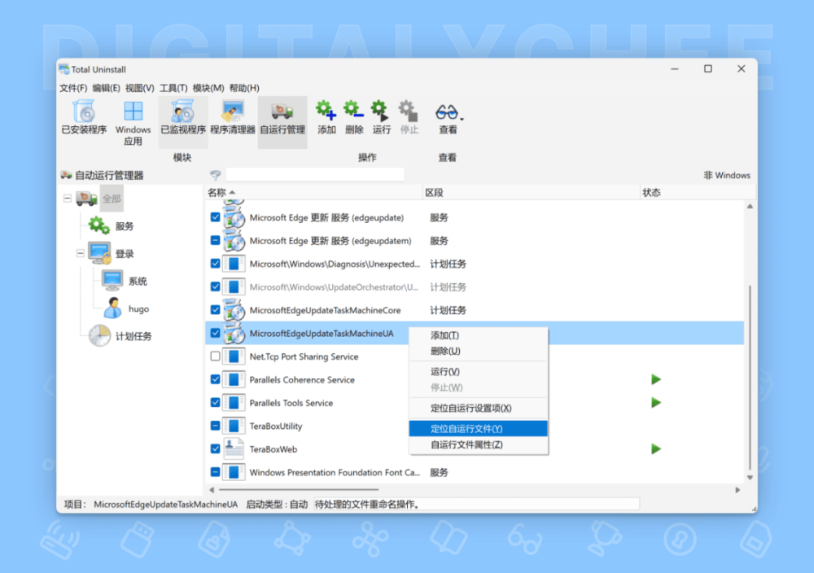Screen dimensions: 814x573
Task: Uncheck Parallels Tools Service checkbox
Action: pyautogui.click(x=215, y=403)
